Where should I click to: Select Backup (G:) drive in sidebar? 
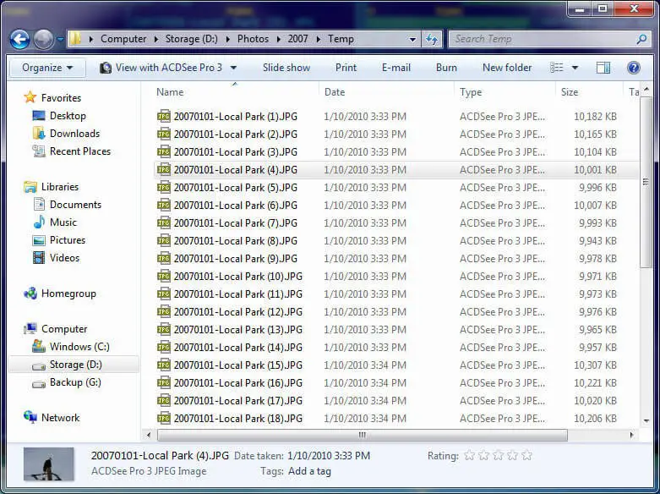coord(75,382)
